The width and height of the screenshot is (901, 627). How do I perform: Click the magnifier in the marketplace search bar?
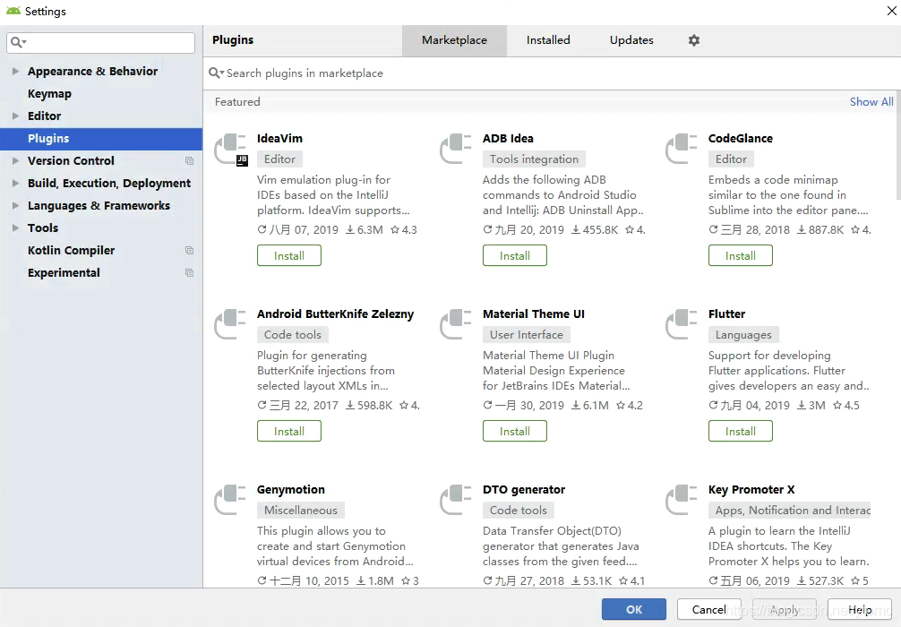pos(215,72)
